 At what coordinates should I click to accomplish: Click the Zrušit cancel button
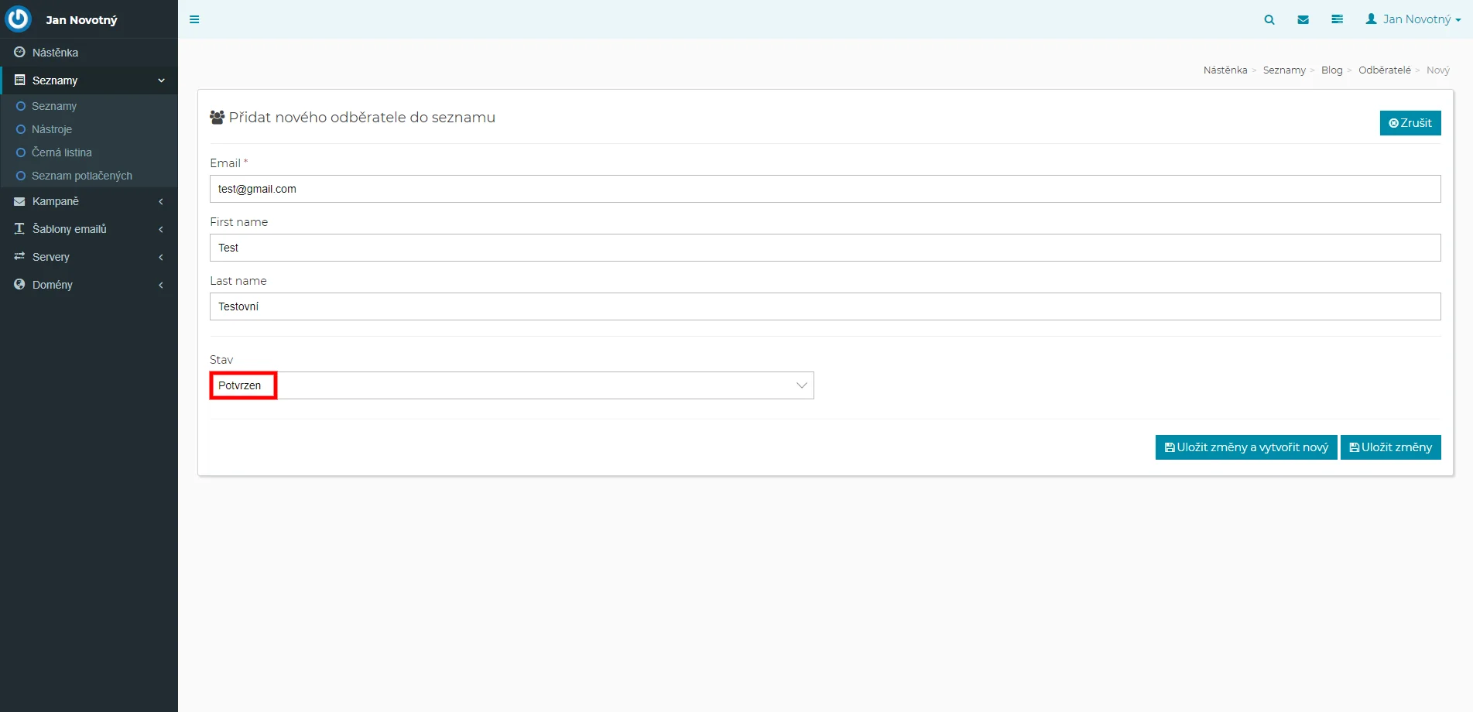click(1410, 123)
